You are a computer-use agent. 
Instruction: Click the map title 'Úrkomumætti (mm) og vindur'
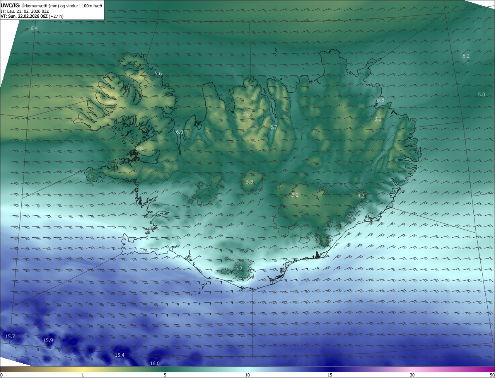46,5
